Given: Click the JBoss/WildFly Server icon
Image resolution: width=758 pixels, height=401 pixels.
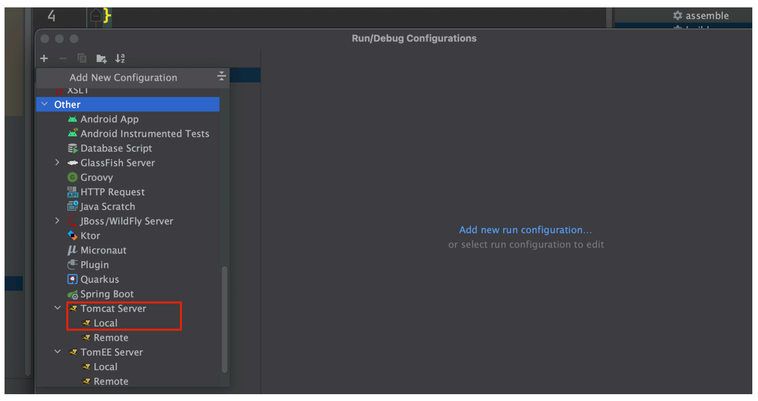Looking at the screenshot, I should 72,222.
